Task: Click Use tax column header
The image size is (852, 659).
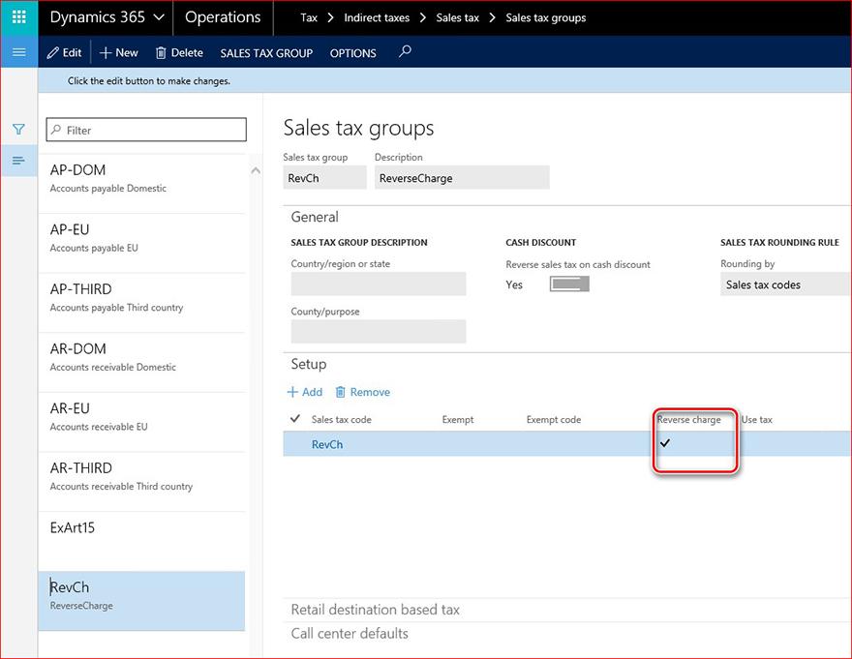Action: tap(756, 419)
